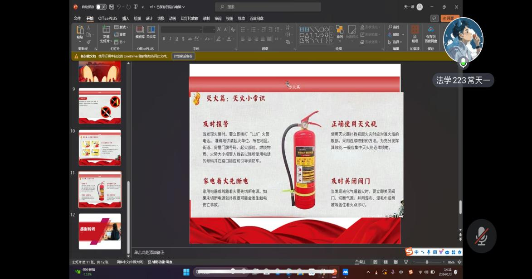This screenshot has height=279, width=532.
Task: Switch to normal view icon in status bar
Action: 375,262
